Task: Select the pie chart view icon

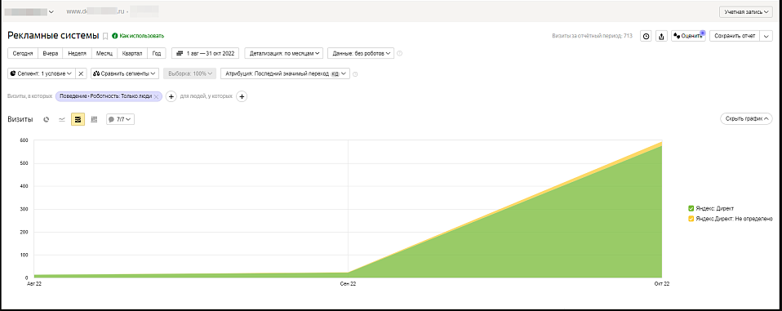Action: 47,119
